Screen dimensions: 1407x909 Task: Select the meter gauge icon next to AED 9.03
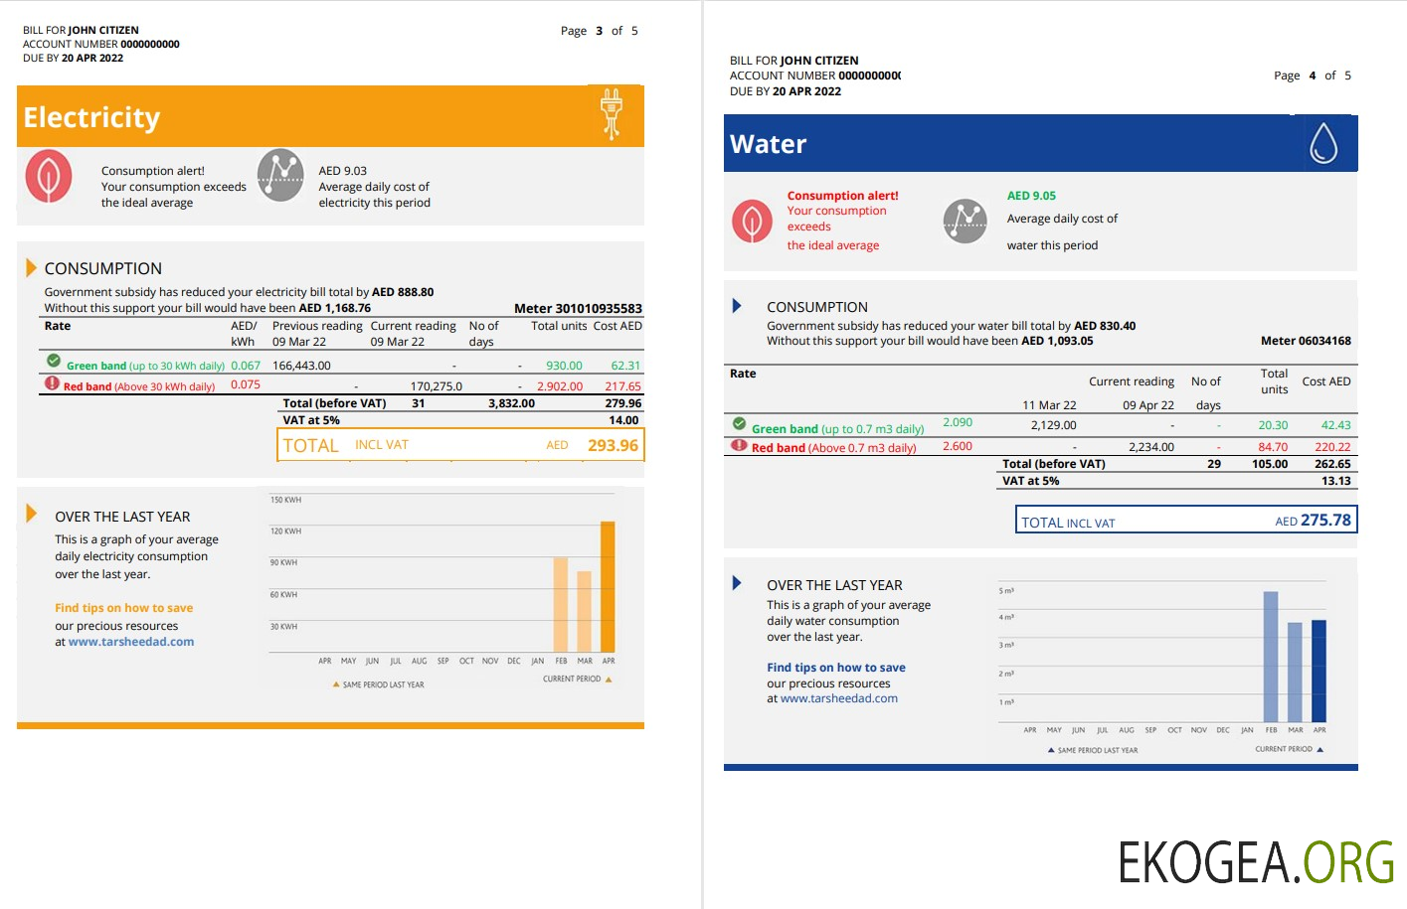(279, 176)
